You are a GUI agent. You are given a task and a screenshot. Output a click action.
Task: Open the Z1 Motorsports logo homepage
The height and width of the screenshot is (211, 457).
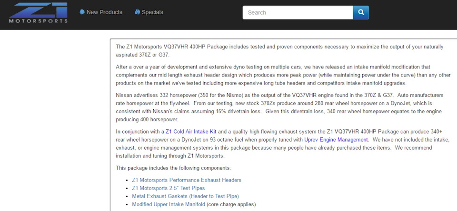pyautogui.click(x=38, y=12)
